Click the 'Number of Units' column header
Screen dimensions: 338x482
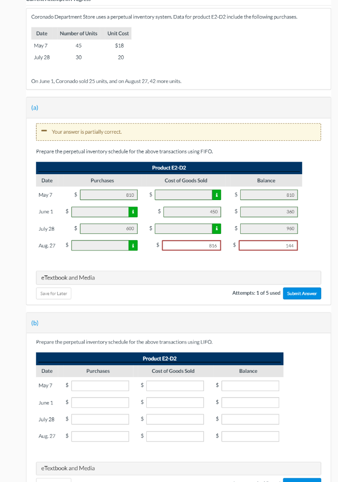(79, 33)
